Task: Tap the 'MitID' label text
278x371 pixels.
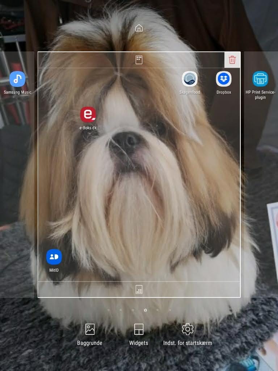Action: 54,270
